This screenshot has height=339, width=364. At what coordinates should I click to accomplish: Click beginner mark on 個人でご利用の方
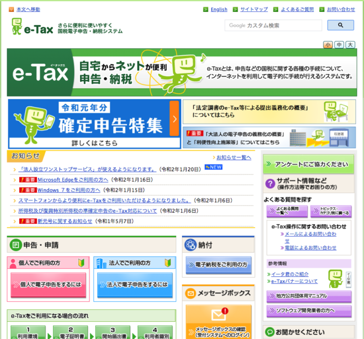point(81,263)
